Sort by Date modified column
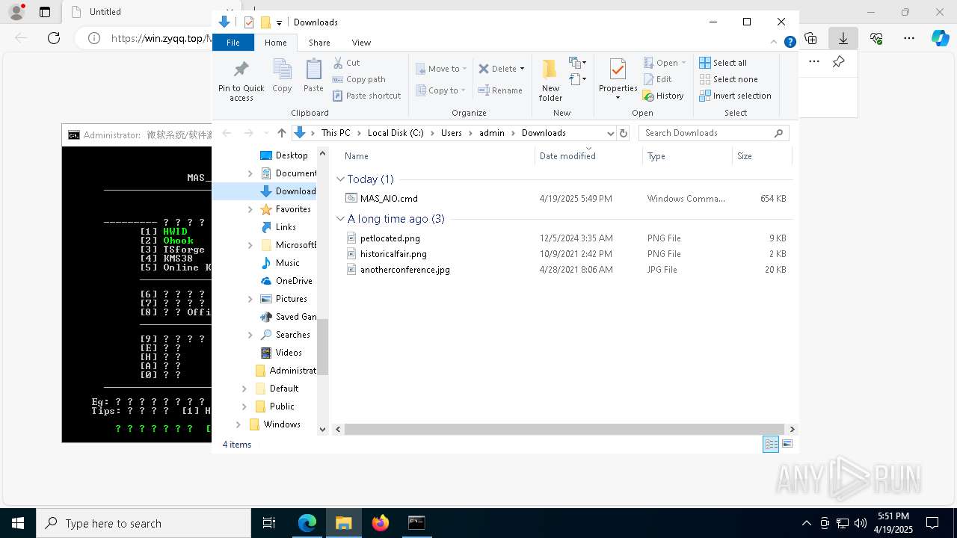Image resolution: width=957 pixels, height=538 pixels. point(588,156)
